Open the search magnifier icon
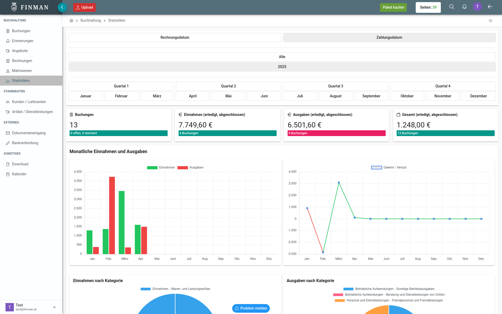This screenshot has width=502, height=314. point(452,7)
